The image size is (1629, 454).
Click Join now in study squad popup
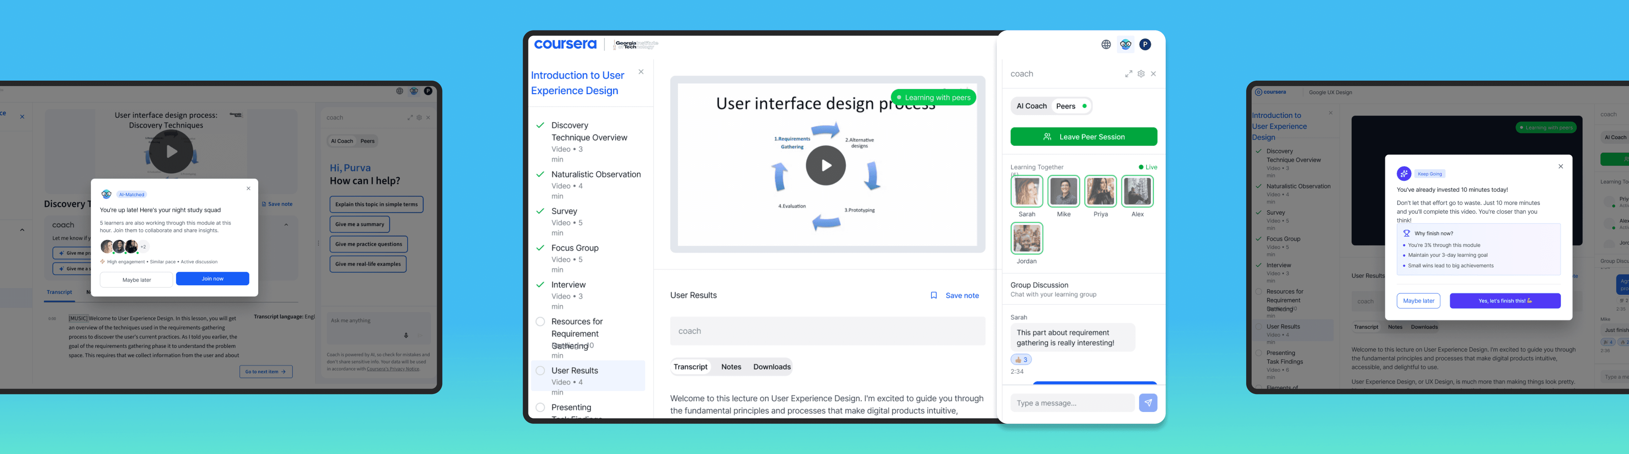pyautogui.click(x=212, y=279)
